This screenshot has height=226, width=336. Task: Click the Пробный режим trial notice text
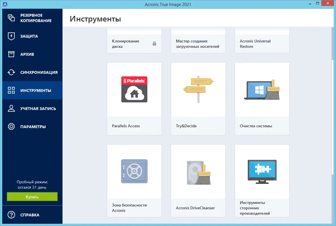(x=32, y=184)
